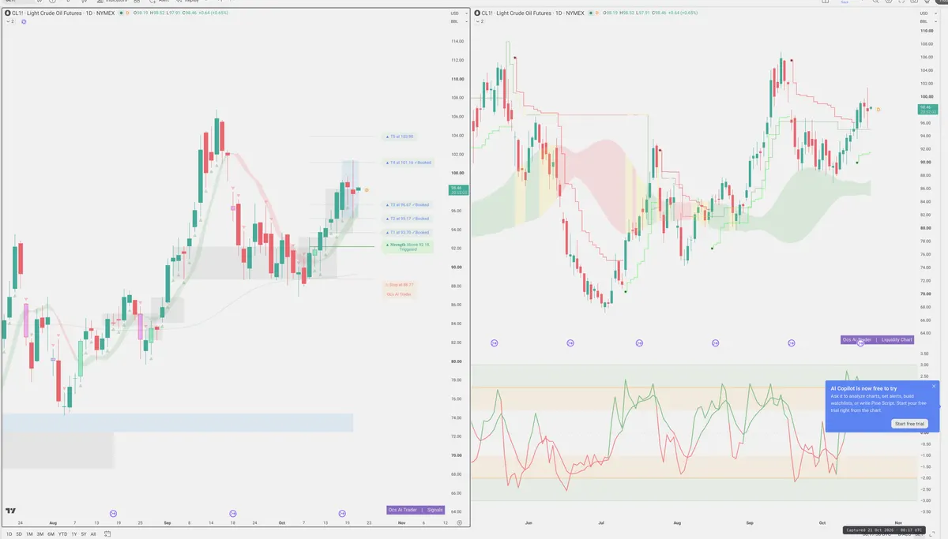
Task: Select the 6M time range
Action: pyautogui.click(x=51, y=534)
